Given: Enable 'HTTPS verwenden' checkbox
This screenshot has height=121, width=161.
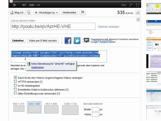Looking at the screenshot, I should point(16,82).
